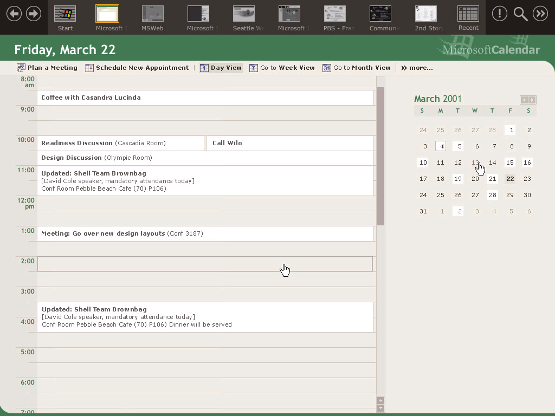The image size is (555, 416).
Task: Select March 16 in mini calendar
Action: 527,162
